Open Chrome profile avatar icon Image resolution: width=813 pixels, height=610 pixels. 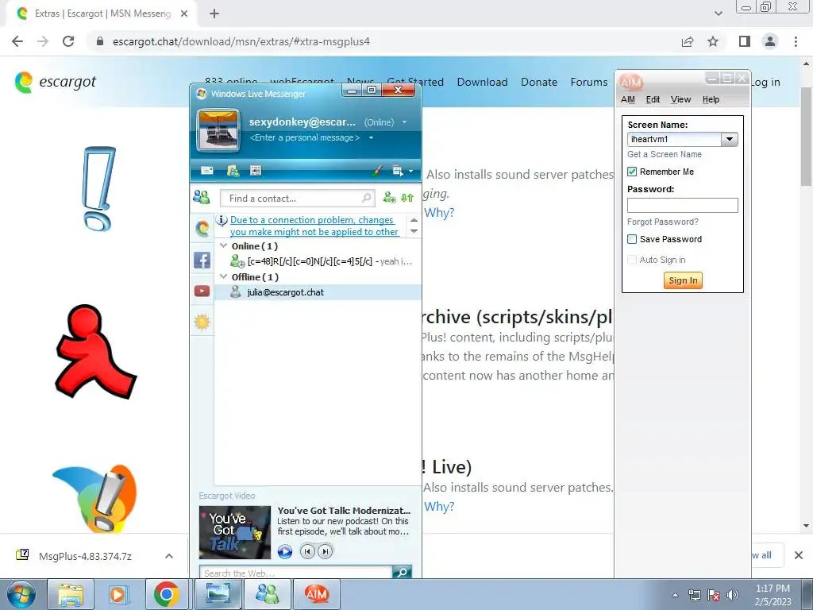[x=770, y=41]
